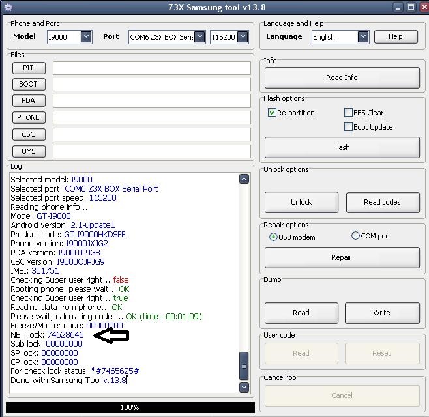Click the 'Selected port' log line
This screenshot has height=417, width=429.
[x=84, y=189]
